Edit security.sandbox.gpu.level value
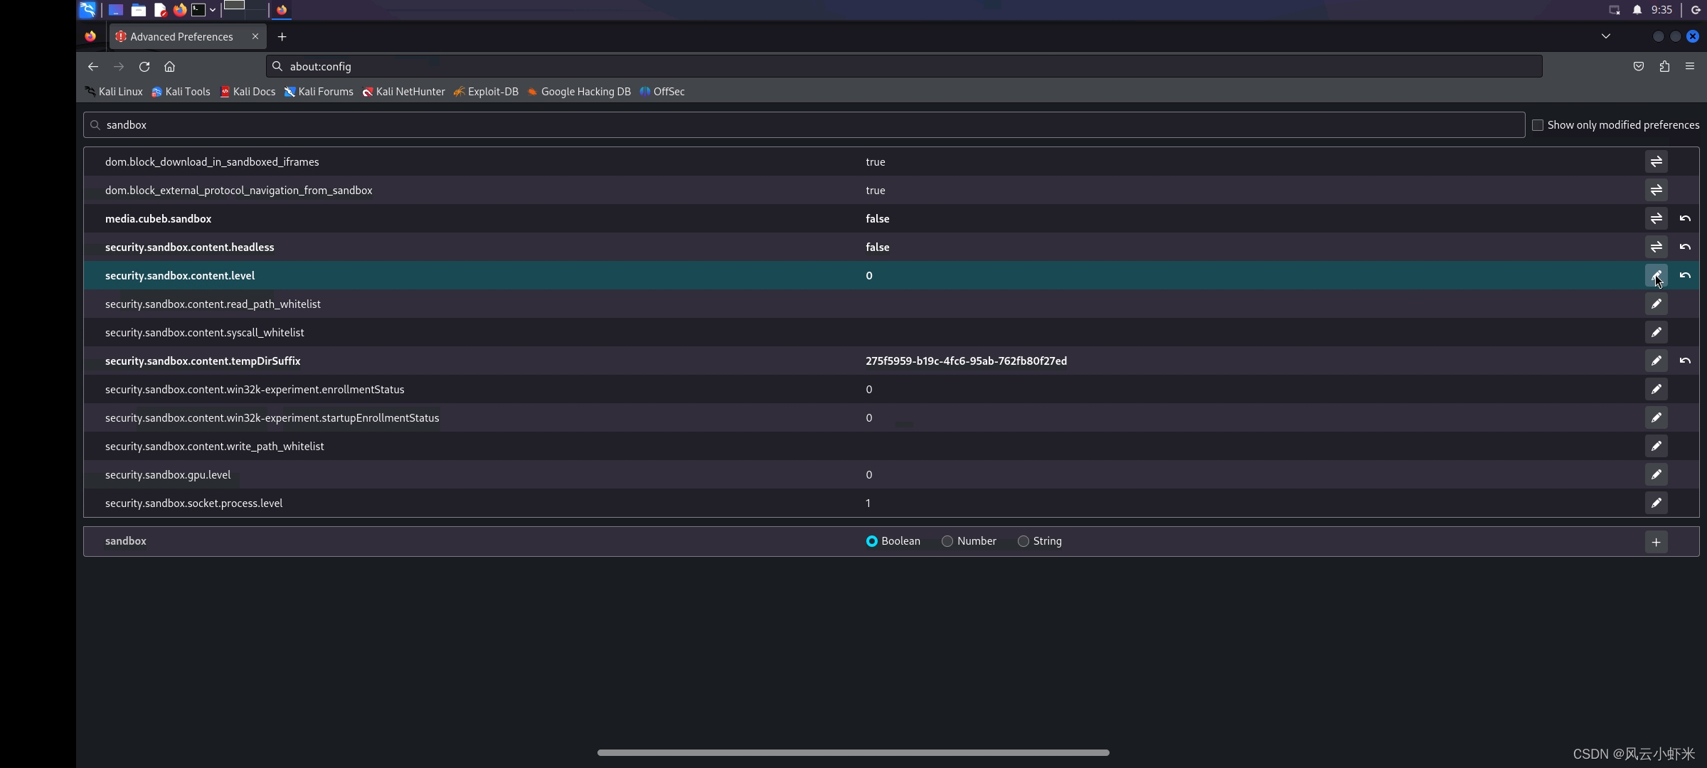 (1656, 474)
